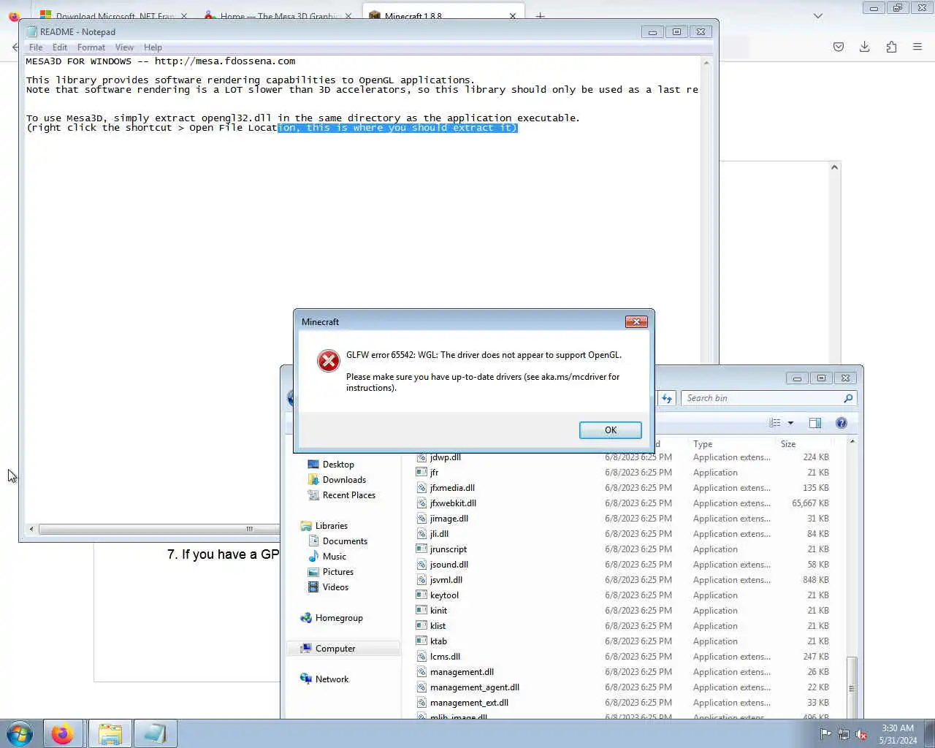Open the Edit menu in Notepad
This screenshot has width=935, height=748.
[60, 47]
